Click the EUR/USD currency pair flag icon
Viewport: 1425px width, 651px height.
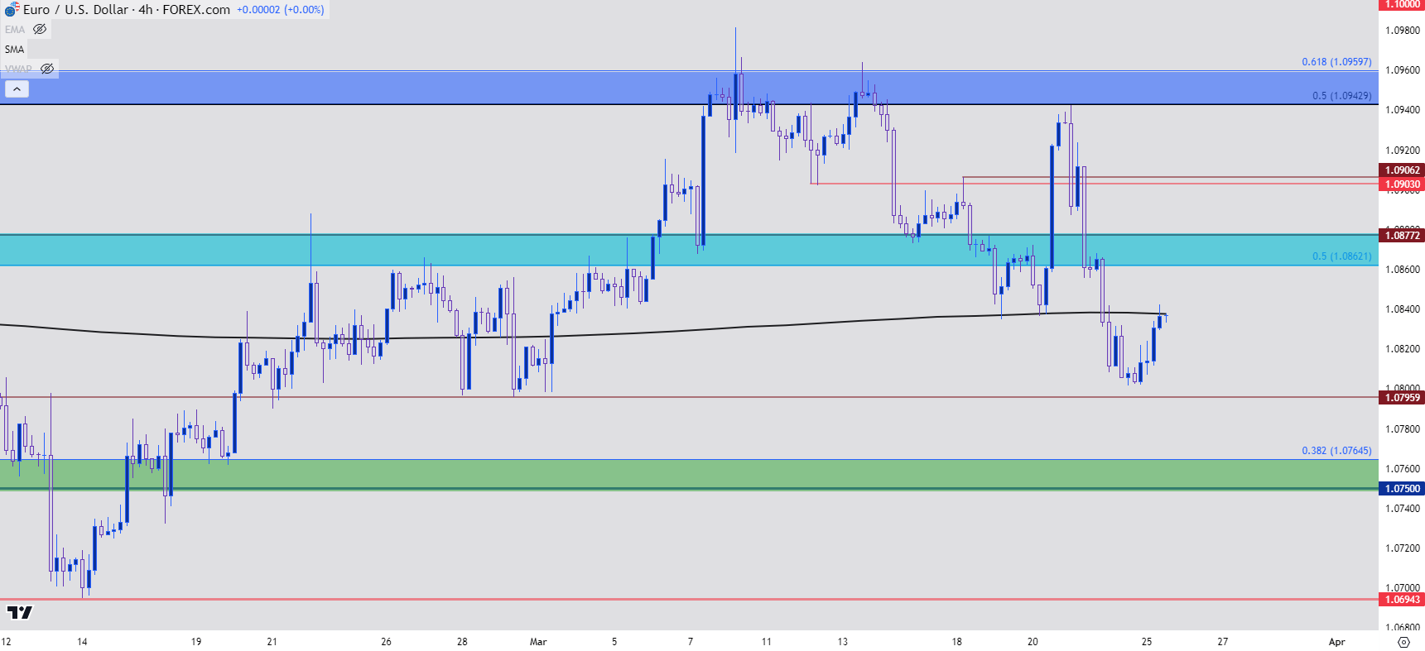point(11,10)
